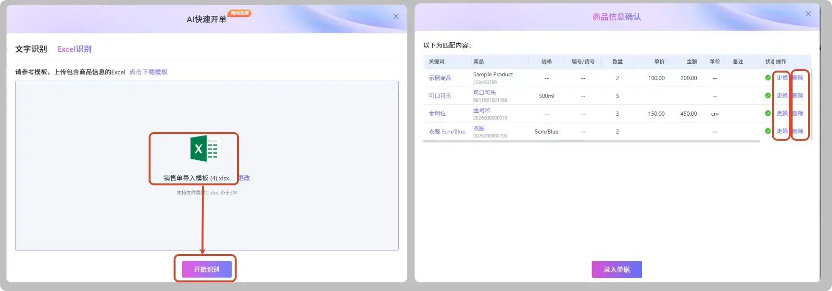The image size is (832, 291).
Task: Click 删除 for the 可口可乐 row
Action: point(798,96)
